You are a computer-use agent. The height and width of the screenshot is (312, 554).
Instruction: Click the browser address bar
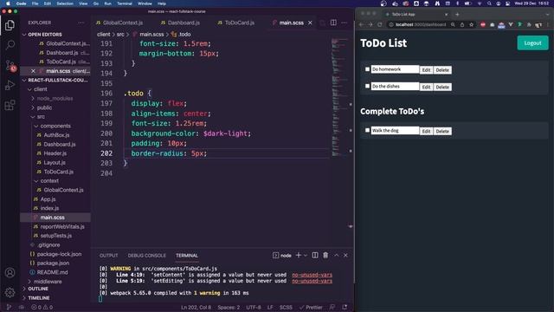coord(421,25)
